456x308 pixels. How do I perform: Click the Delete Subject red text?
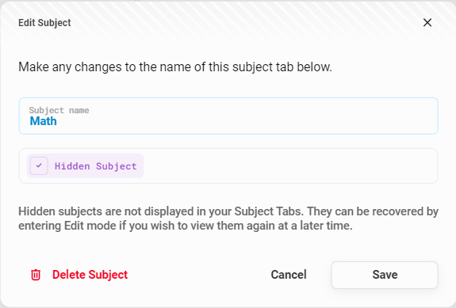coord(90,275)
